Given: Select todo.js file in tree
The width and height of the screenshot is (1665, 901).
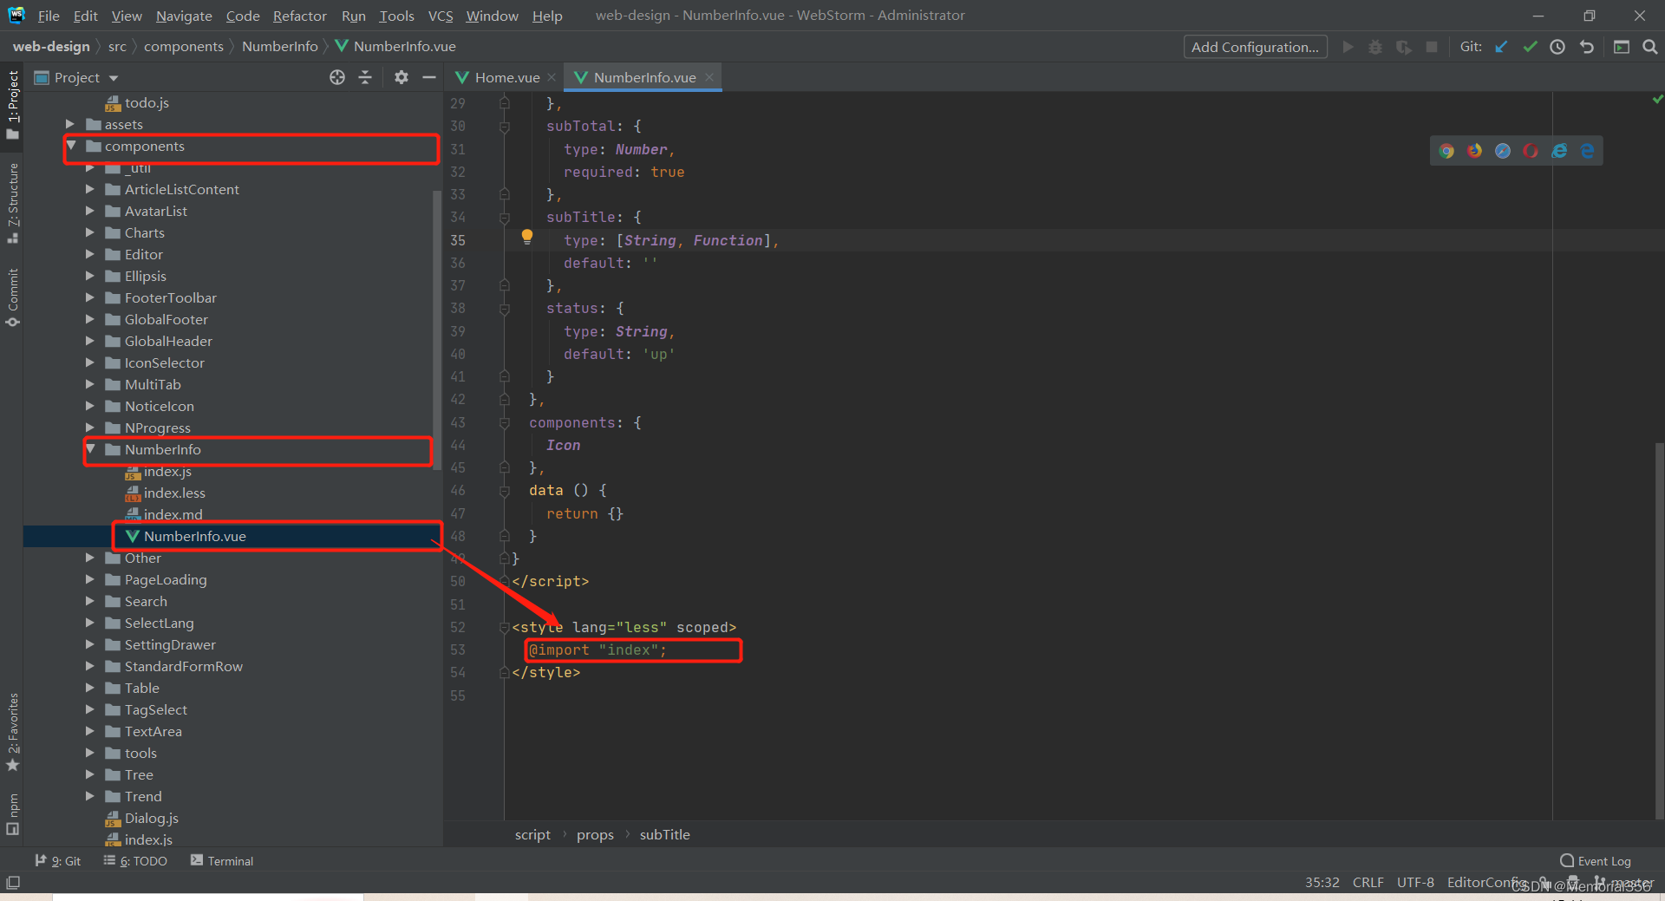Looking at the screenshot, I should pyautogui.click(x=137, y=102).
